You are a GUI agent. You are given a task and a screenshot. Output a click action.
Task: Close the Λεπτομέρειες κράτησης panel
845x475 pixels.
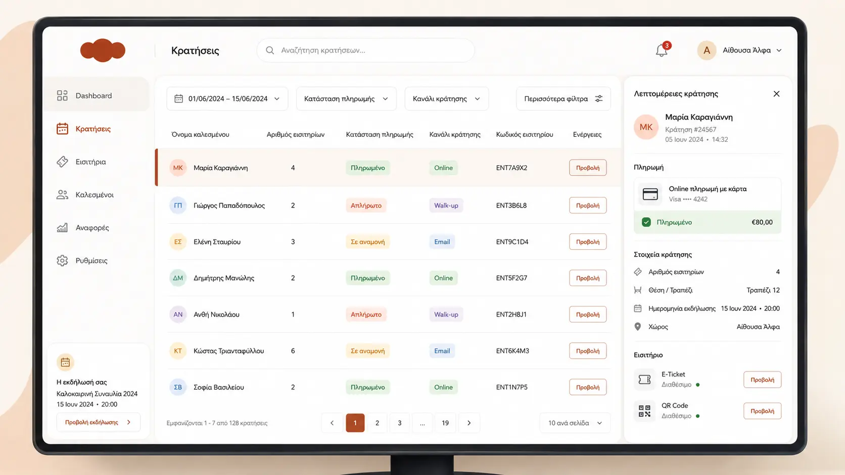click(x=776, y=94)
